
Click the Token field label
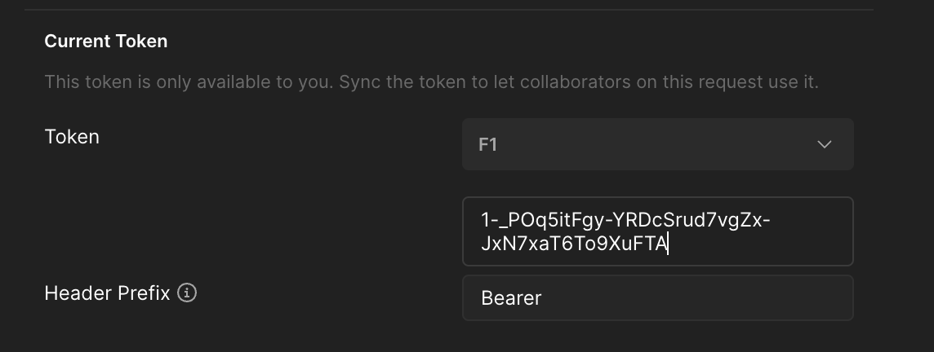[72, 137]
